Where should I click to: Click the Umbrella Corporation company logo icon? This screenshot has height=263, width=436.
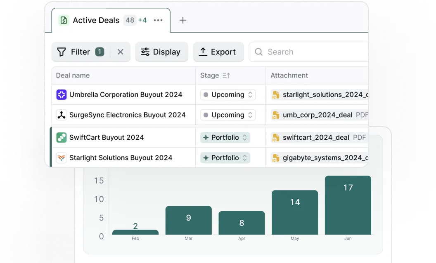coord(61,94)
